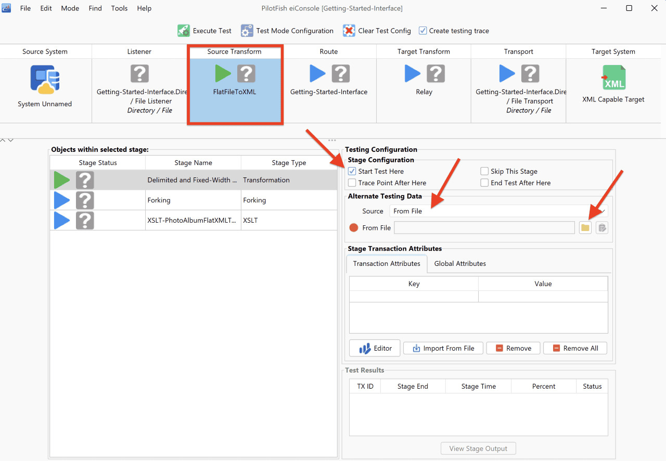Open the Tools menu
Image resolution: width=666 pixels, height=461 pixels.
120,8
